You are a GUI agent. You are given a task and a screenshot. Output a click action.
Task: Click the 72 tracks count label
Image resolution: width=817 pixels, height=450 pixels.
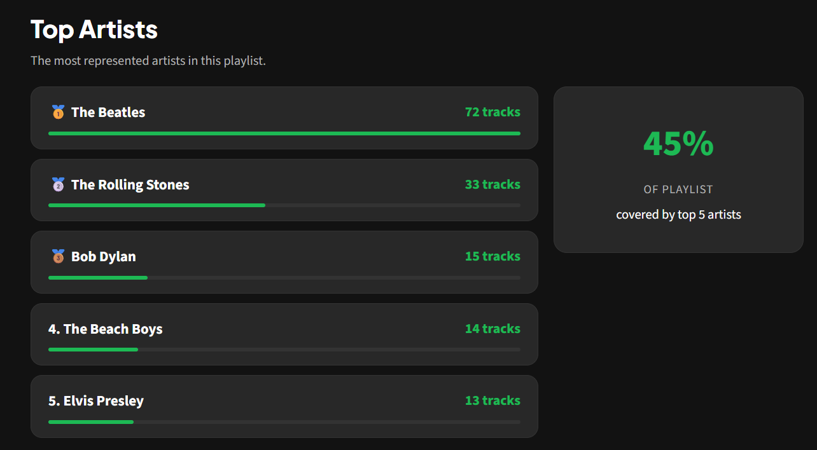coord(492,112)
